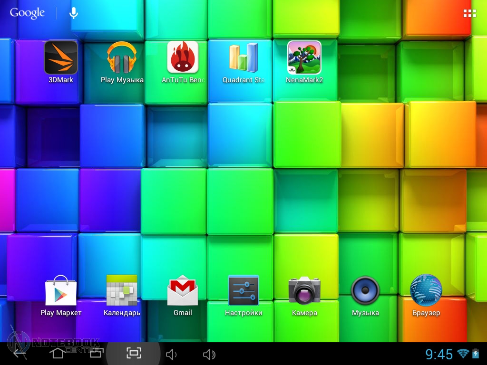Tap the Google search widget

coord(27,13)
